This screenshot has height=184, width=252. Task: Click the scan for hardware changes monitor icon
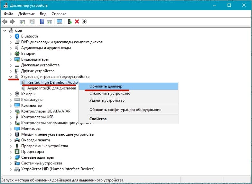coord(60,21)
